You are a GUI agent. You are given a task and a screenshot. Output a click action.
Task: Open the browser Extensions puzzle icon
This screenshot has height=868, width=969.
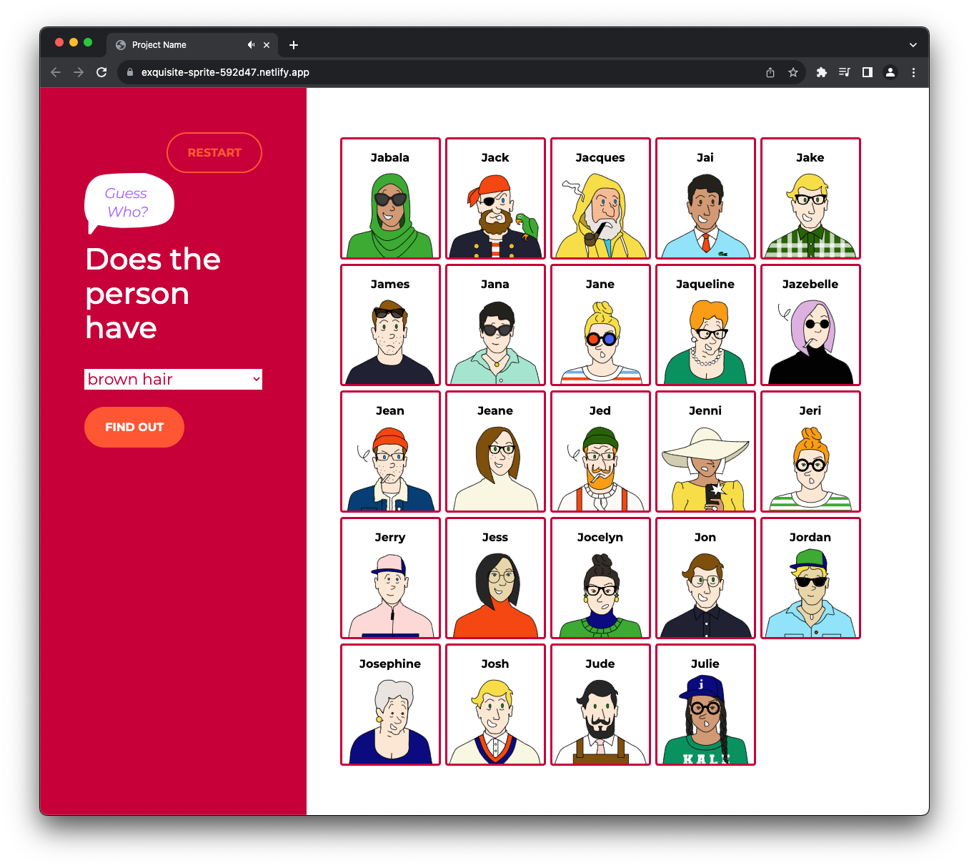click(x=822, y=72)
